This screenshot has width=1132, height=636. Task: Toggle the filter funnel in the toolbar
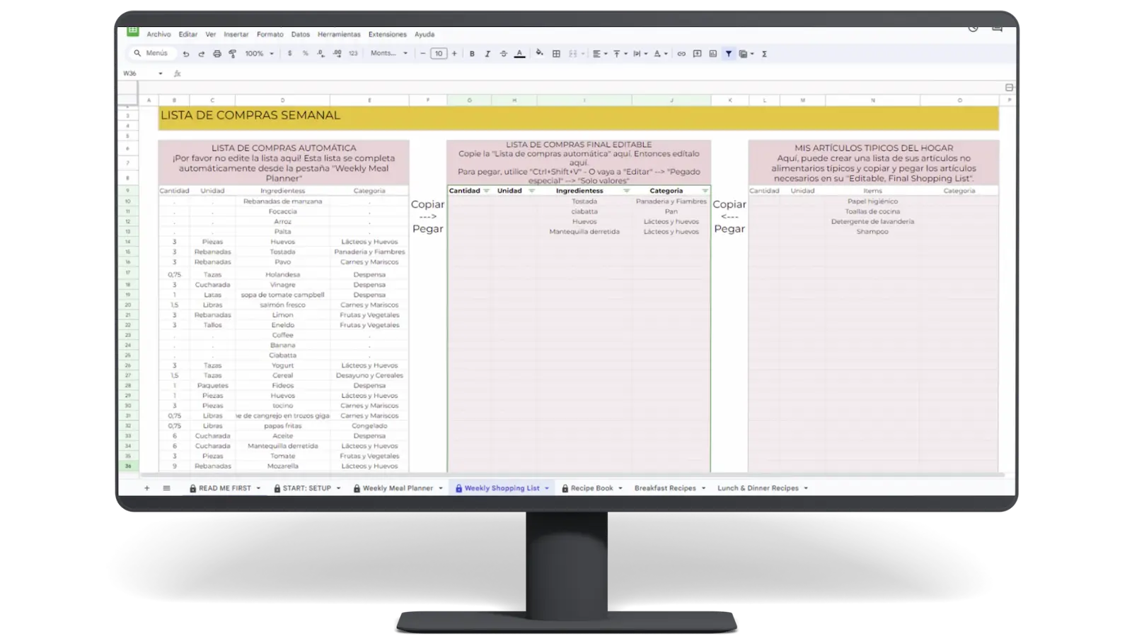(x=728, y=54)
